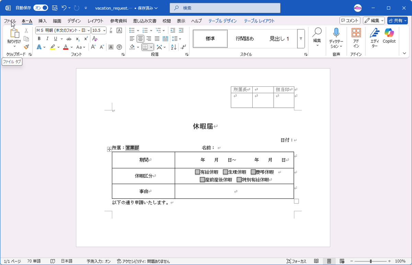Check the 産前産後休暇 checkbox

pyautogui.click(x=202, y=180)
